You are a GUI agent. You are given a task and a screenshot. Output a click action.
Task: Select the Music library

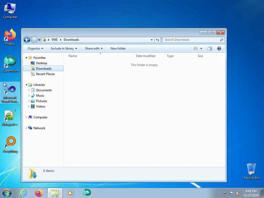point(40,96)
